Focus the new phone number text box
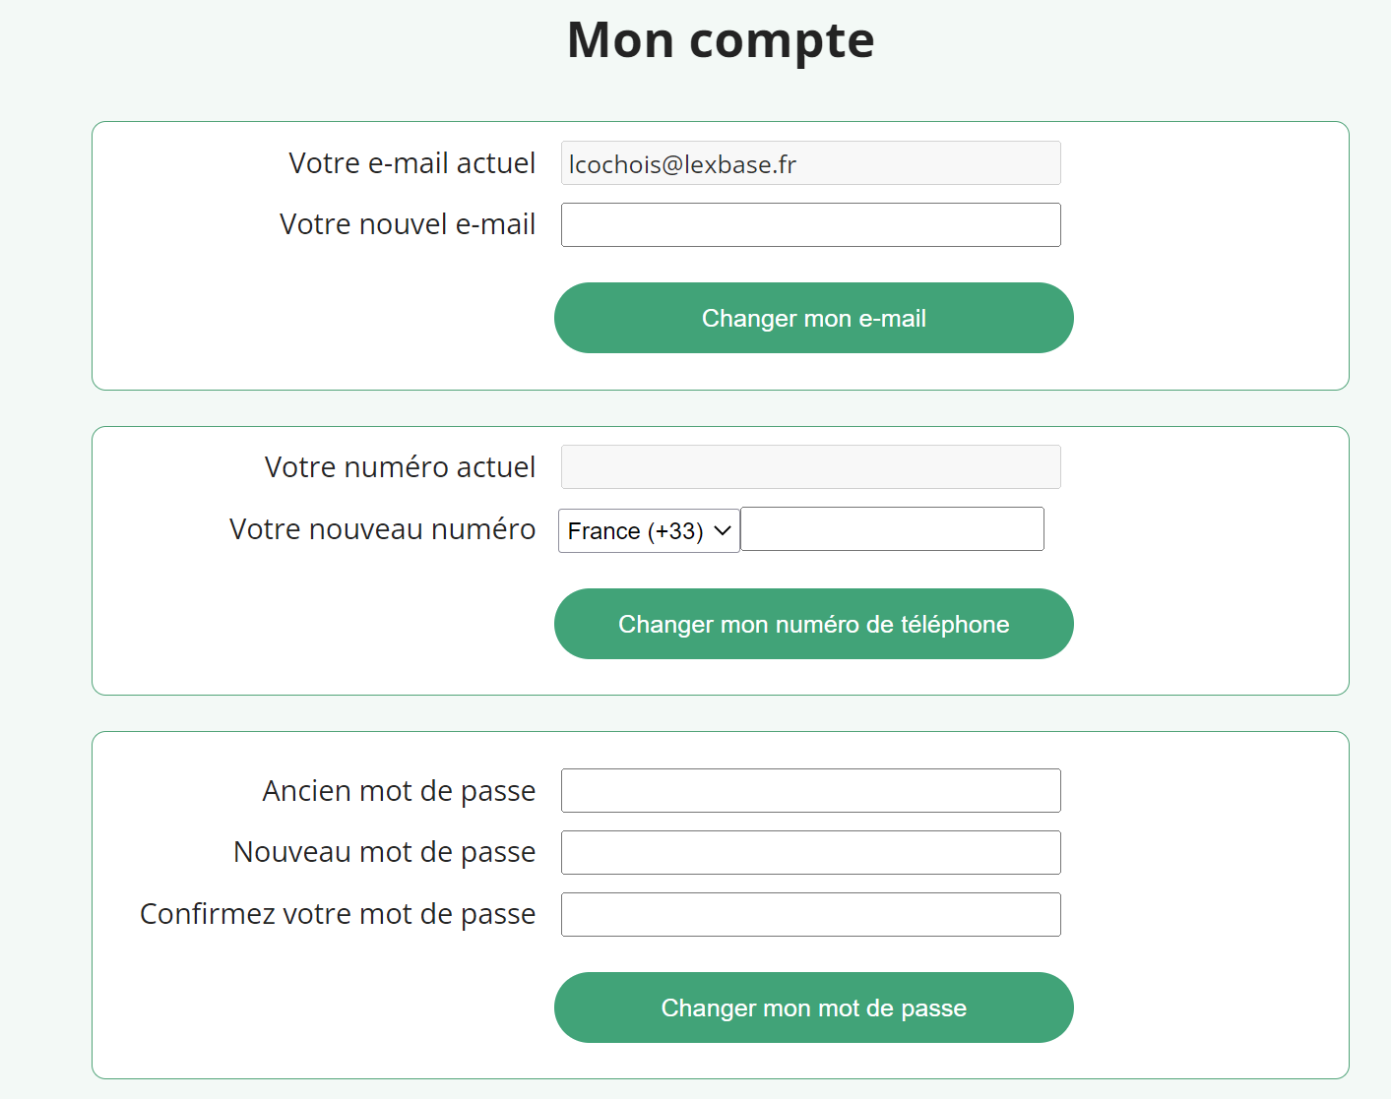The height and width of the screenshot is (1099, 1391). (x=891, y=529)
